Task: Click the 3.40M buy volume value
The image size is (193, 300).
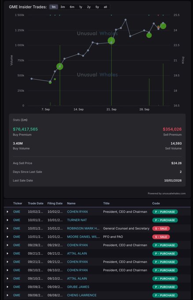Action: (18, 143)
